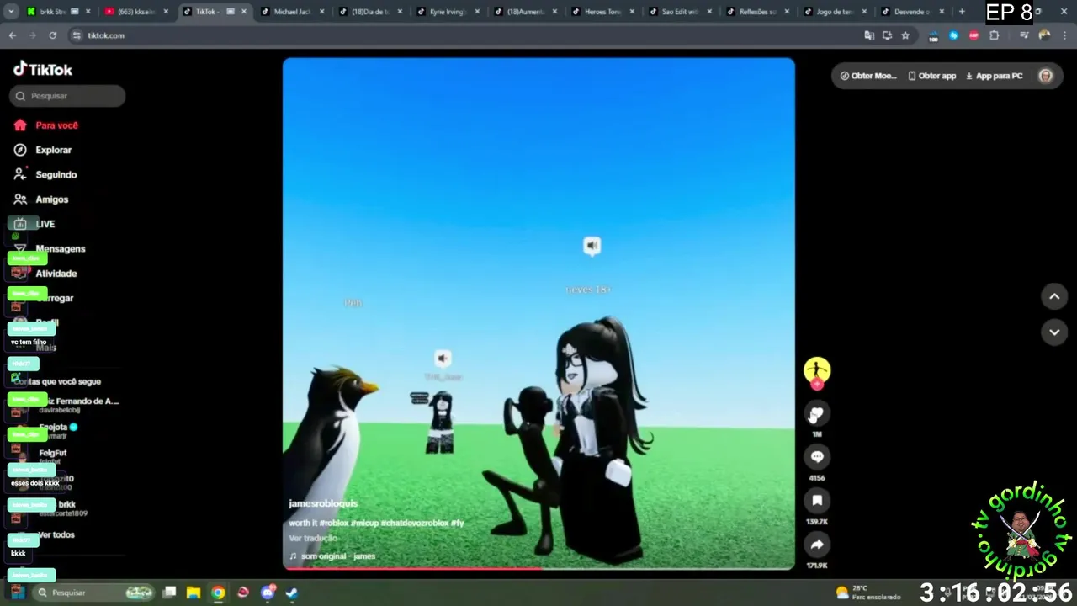Open Discord from the taskbar
The image size is (1077, 606).
click(x=268, y=593)
